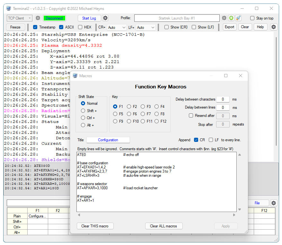Image resolution: width=282 pixels, height=245 pixels.
Task: Click File button near send box
Action: [x=257, y=203]
